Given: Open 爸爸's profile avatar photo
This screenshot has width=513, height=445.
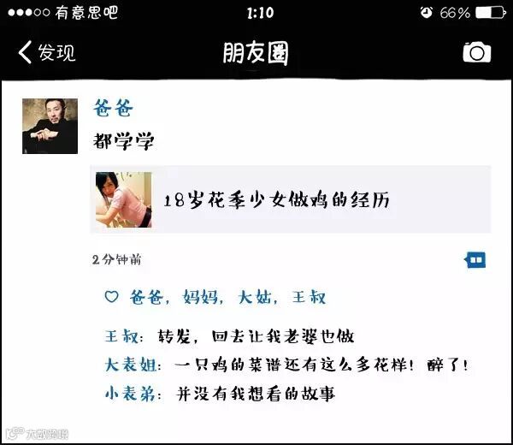Looking at the screenshot, I should 50,126.
